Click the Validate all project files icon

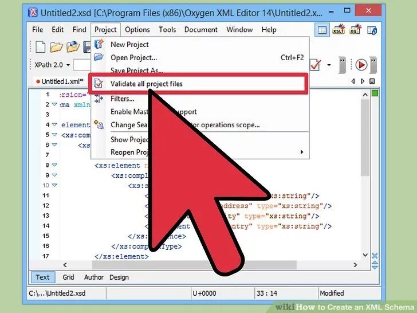click(x=98, y=84)
